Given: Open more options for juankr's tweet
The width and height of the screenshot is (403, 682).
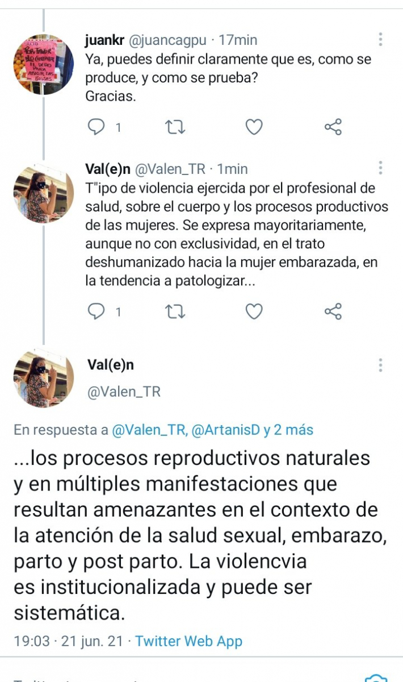Looking at the screenshot, I should tap(380, 39).
